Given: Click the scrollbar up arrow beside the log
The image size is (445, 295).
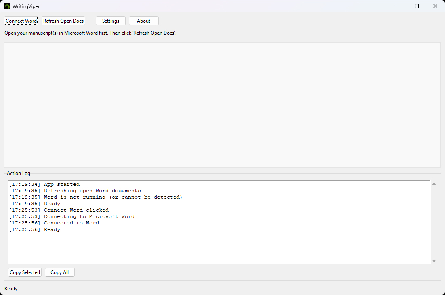Looking at the screenshot, I should pyautogui.click(x=434, y=183).
